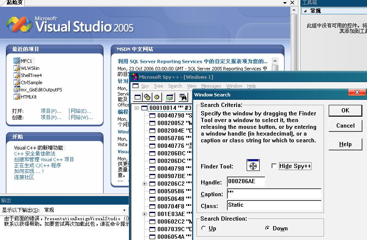The image size is (367, 240).
Task: Expand tree node 000206C2
Action: pos(144,184)
